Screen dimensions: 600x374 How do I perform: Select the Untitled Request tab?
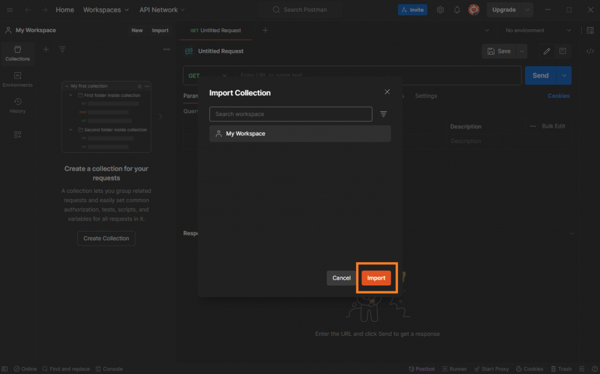pos(216,30)
